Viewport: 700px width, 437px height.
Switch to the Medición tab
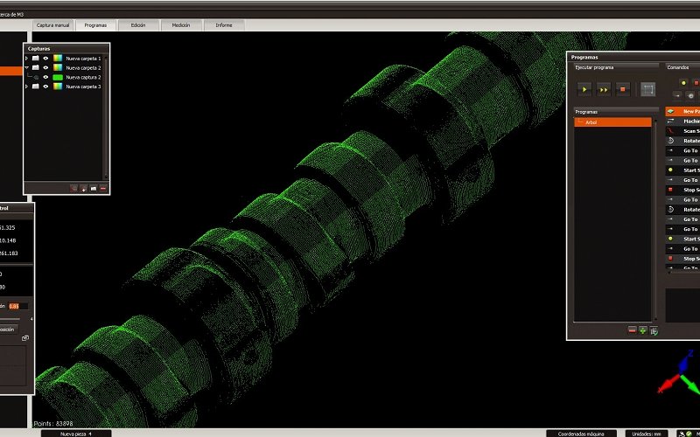click(x=181, y=25)
